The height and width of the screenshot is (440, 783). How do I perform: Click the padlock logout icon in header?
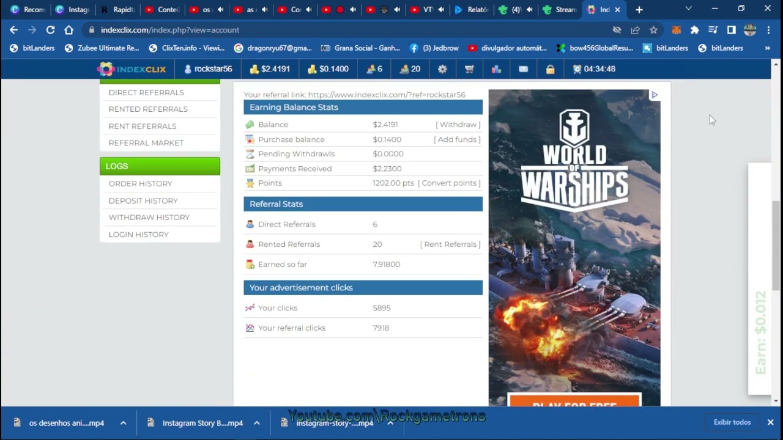(550, 69)
